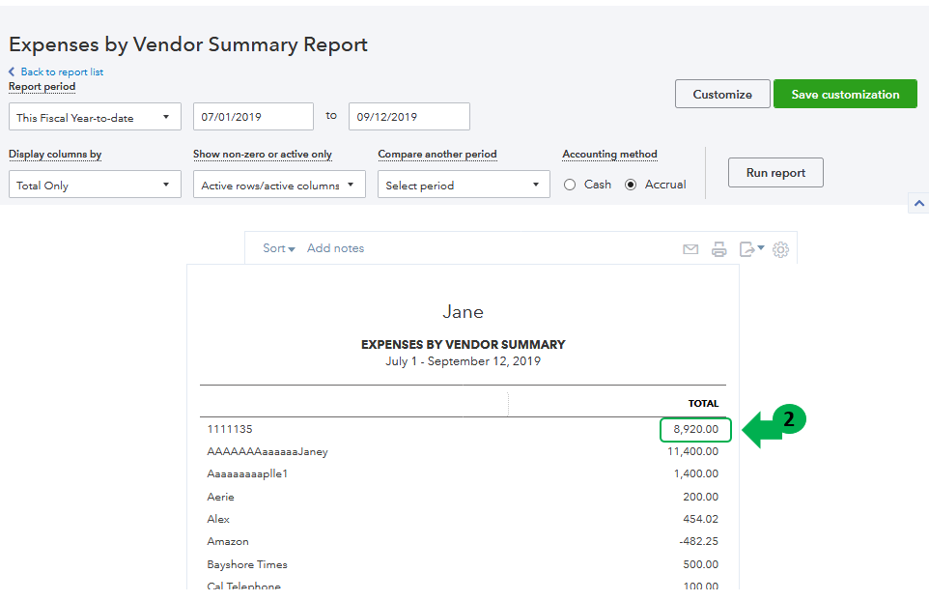Open the Active rows/active columns dropdown
Screen dimensions: 929x601
point(279,186)
